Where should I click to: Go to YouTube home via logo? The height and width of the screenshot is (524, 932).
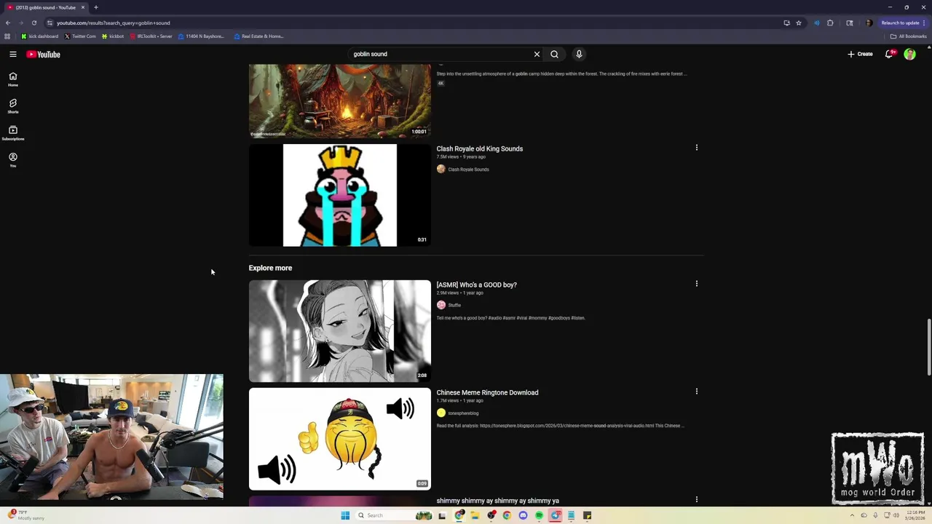(x=44, y=54)
